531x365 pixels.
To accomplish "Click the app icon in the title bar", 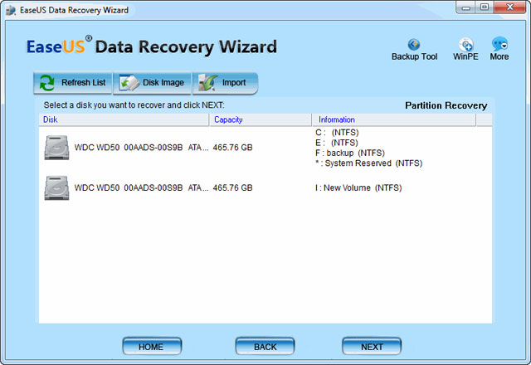I will click(11, 10).
